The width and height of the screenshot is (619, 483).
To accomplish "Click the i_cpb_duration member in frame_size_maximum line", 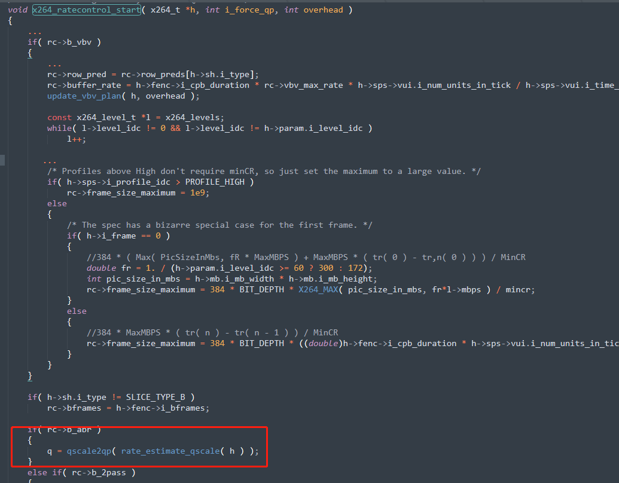I will 422,343.
